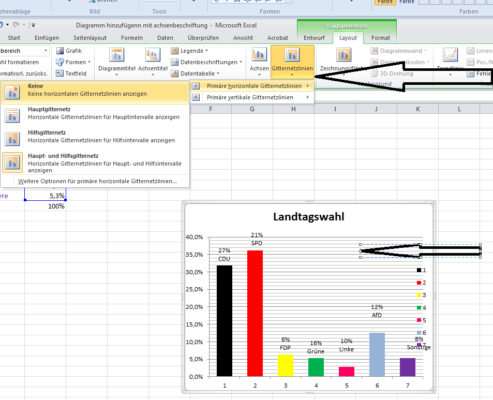The height and width of the screenshot is (400, 493).
Task: Open Weitere Optionen für primäre horizontale Gitternetzlinien
Action: pos(97,181)
